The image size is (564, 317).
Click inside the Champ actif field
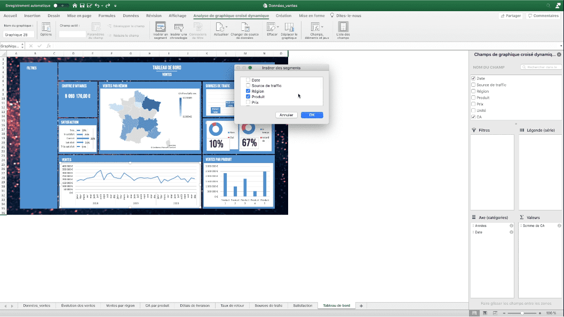tap(73, 34)
